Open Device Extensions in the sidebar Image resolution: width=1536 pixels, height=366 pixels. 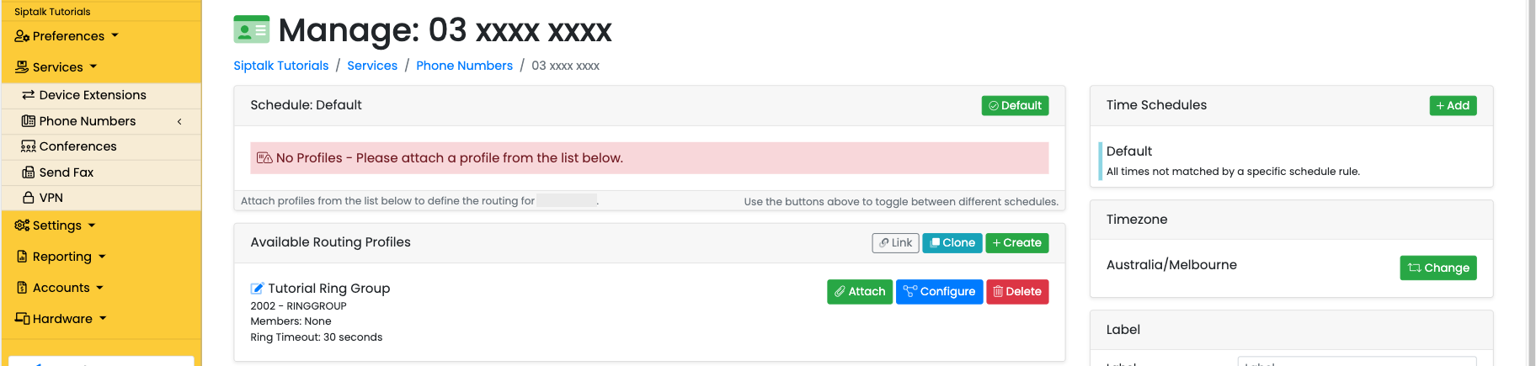pyautogui.click(x=93, y=95)
